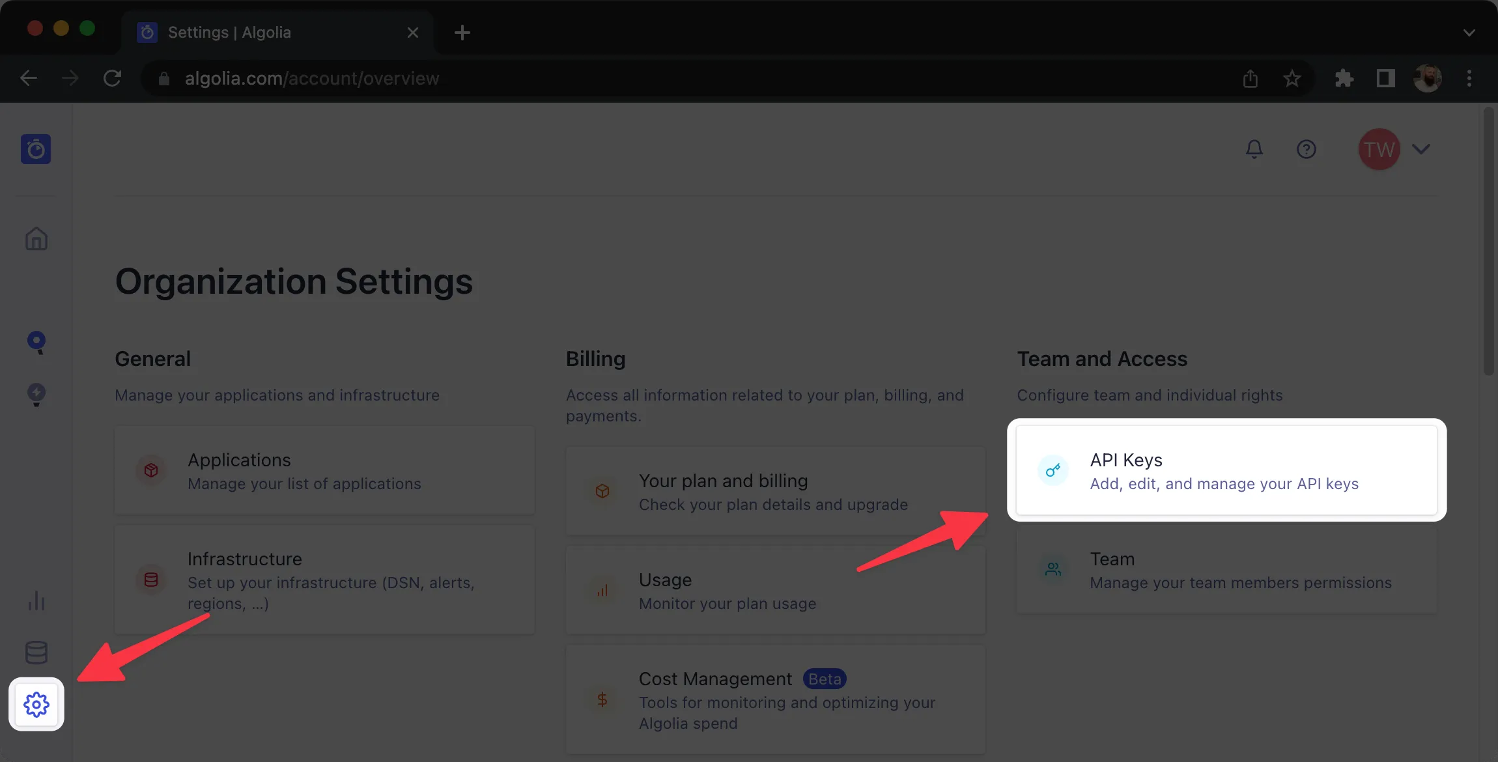
Task: Click the Beta badge beside Cost Management
Action: (x=825, y=679)
